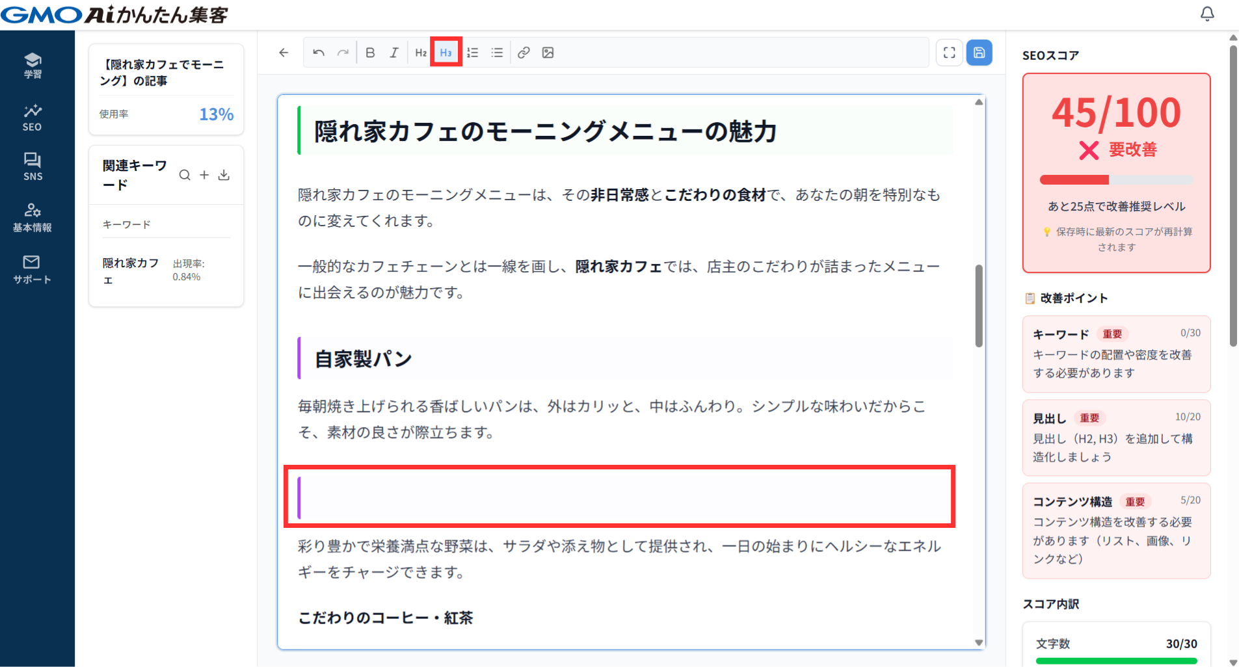Toggle the H3 heading button
The image size is (1239, 667).
coord(446,53)
